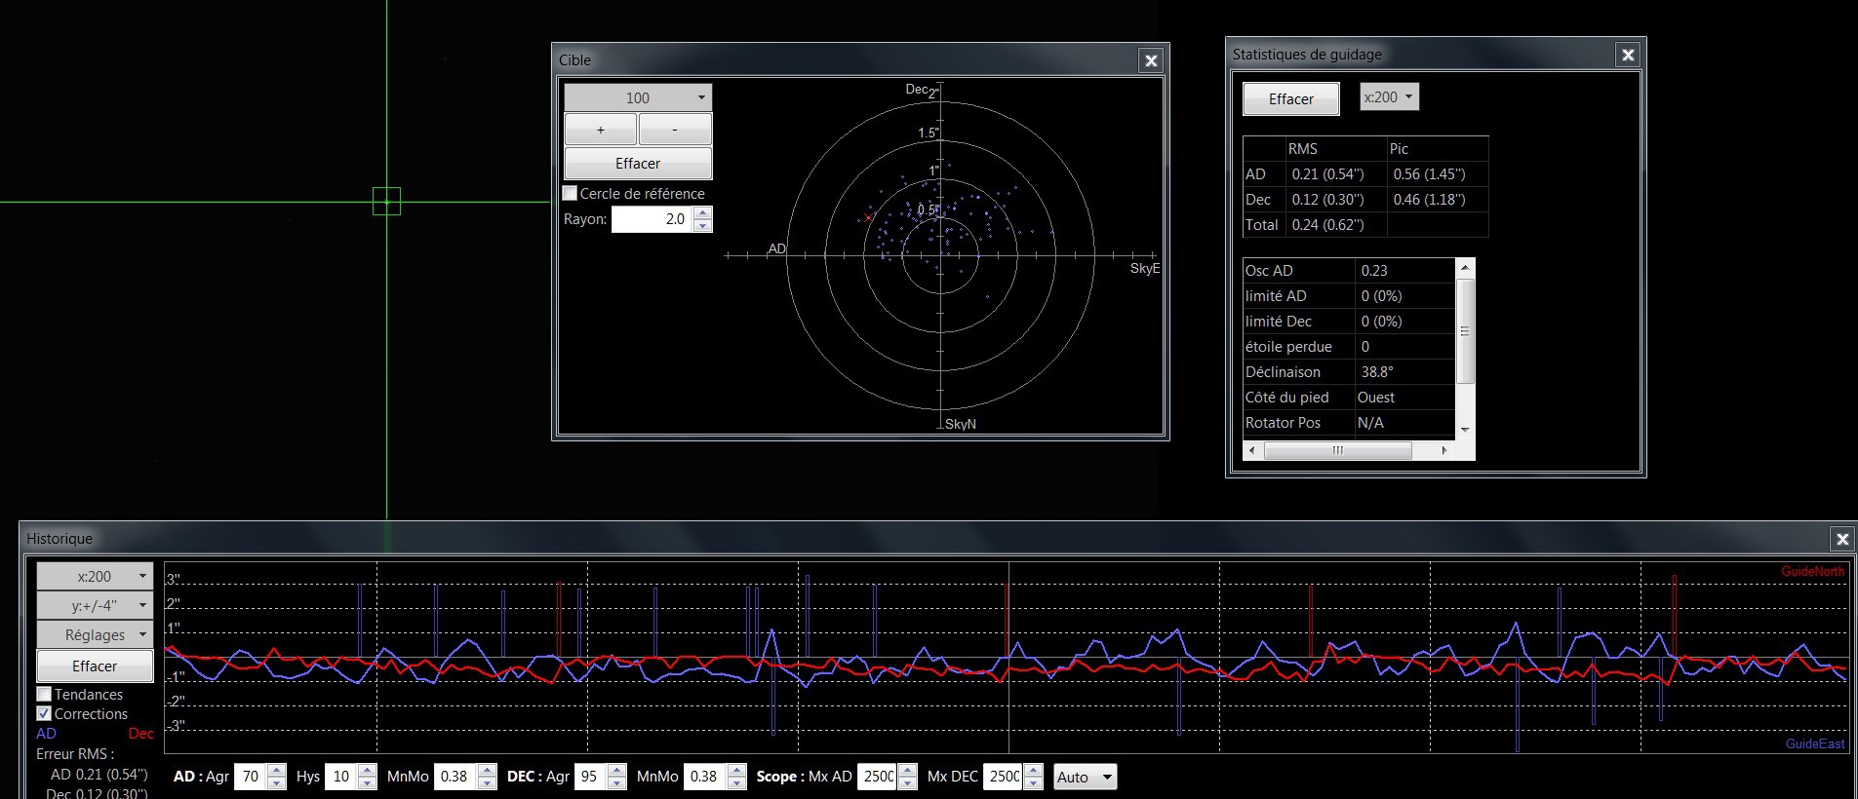Open the y:+/-4" scale dropdown

(95, 605)
